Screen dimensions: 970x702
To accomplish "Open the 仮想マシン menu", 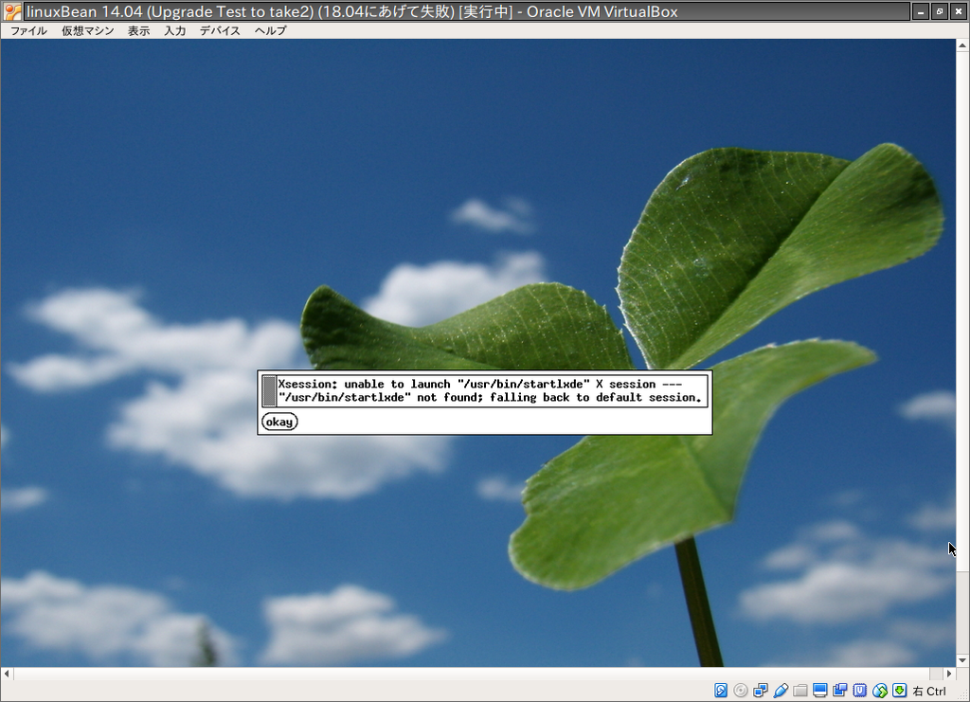I will coord(86,30).
